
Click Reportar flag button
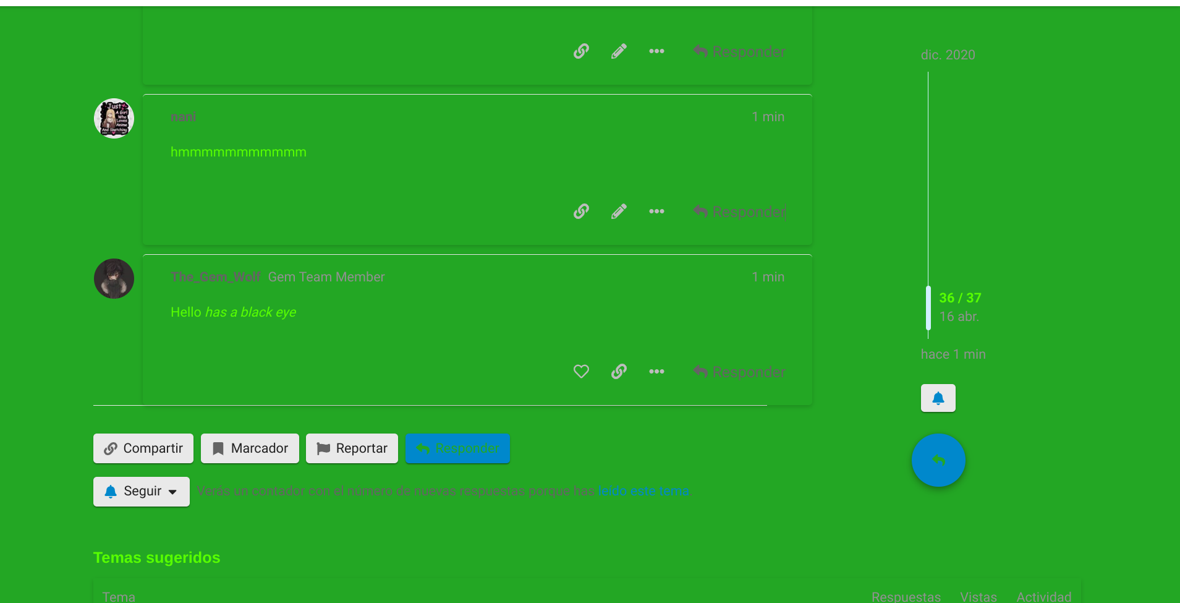[x=352, y=448]
